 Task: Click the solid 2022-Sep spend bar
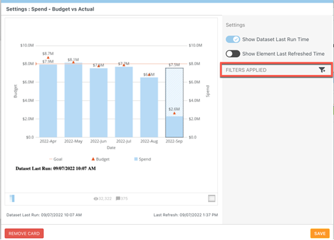(174, 127)
